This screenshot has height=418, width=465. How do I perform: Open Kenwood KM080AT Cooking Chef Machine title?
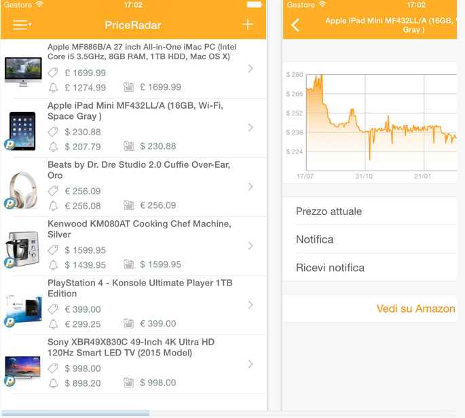139,229
